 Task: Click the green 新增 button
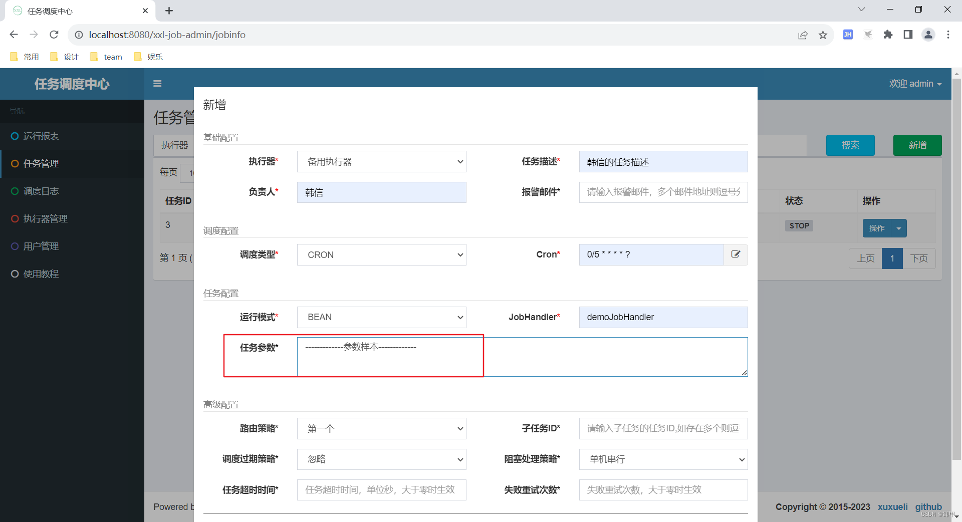tap(917, 145)
